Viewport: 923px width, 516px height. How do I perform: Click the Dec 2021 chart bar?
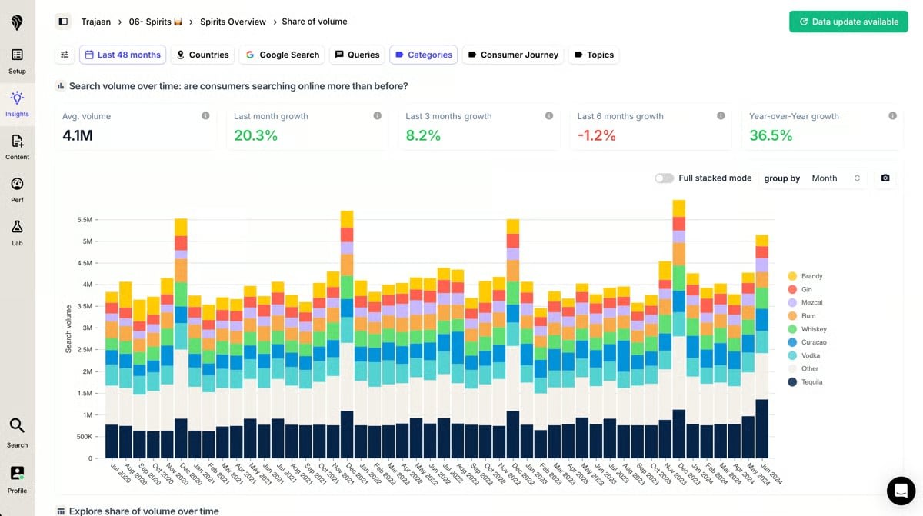point(347,335)
